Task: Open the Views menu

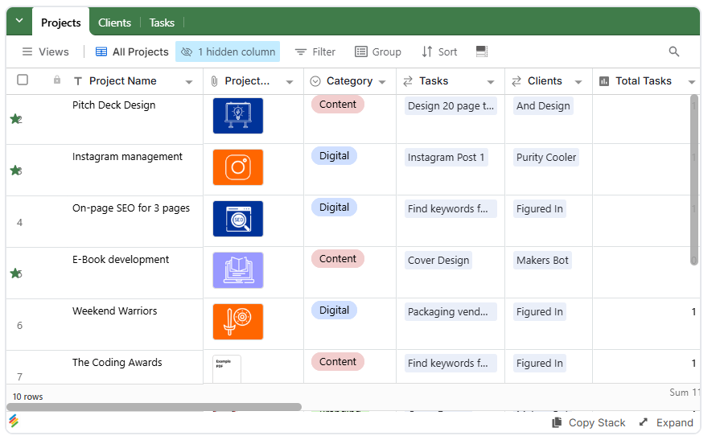Action: [46, 51]
